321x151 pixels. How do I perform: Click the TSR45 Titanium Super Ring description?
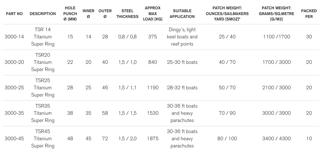[x=42, y=138]
